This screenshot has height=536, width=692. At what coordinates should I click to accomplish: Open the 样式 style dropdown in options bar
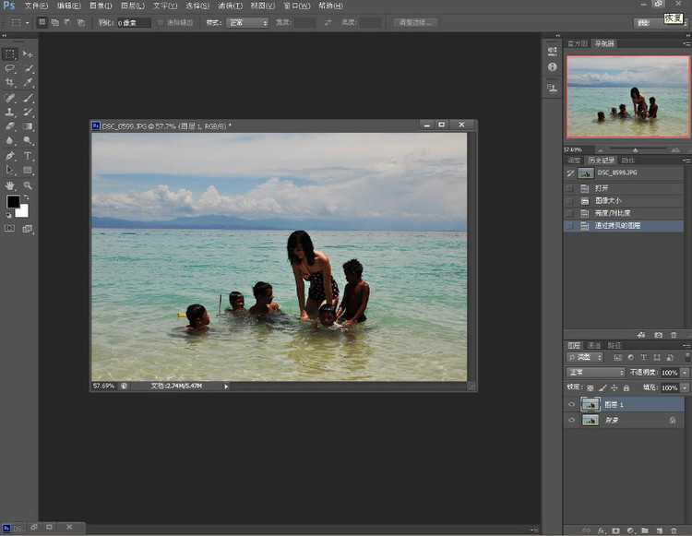tap(249, 22)
